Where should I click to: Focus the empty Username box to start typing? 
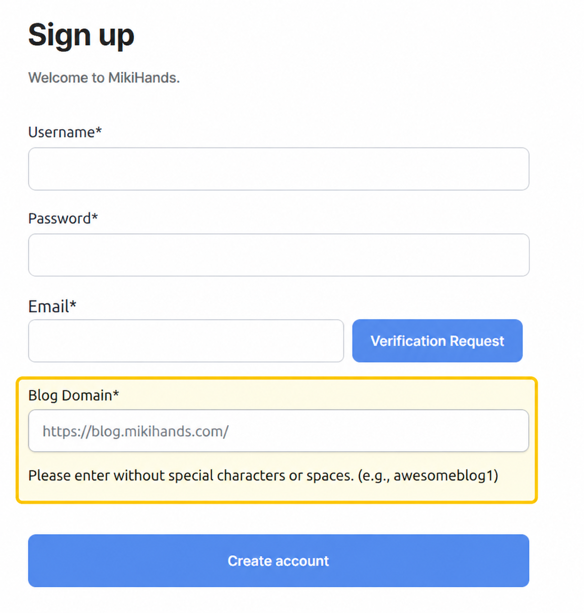click(x=278, y=169)
